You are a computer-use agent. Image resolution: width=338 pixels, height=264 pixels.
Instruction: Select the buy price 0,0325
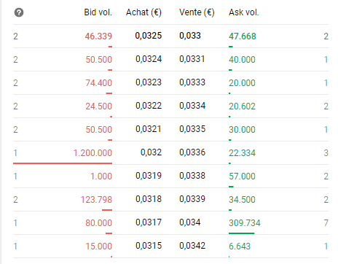pyautogui.click(x=149, y=36)
